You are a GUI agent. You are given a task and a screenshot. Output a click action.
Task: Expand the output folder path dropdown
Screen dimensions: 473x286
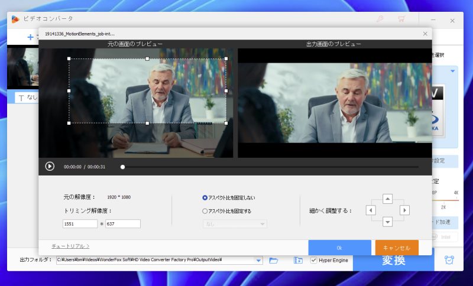pos(258,260)
